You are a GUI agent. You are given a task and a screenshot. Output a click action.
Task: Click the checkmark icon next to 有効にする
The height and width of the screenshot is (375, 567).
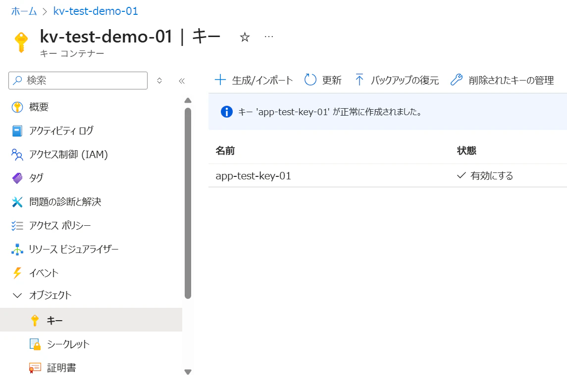[x=461, y=176]
